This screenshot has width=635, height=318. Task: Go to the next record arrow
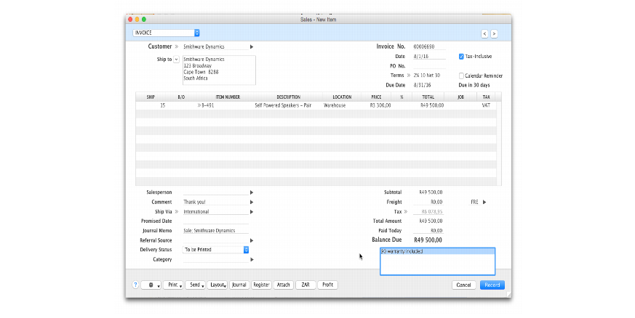click(494, 33)
